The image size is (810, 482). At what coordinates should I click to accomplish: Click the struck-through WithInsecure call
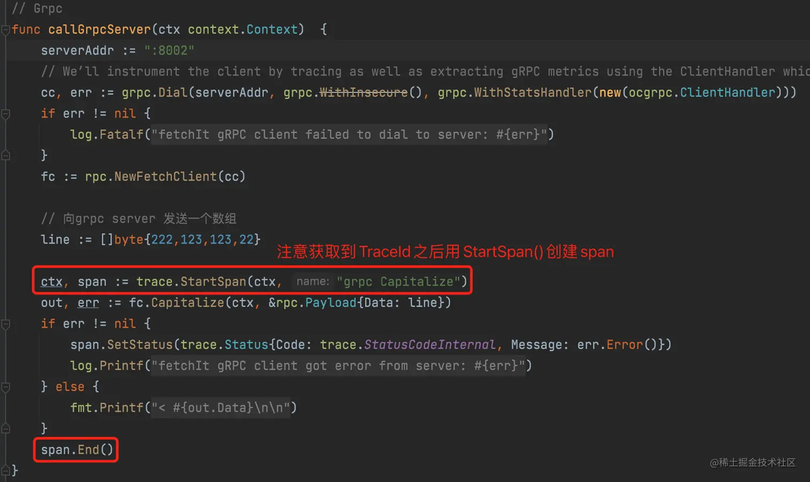(x=364, y=92)
